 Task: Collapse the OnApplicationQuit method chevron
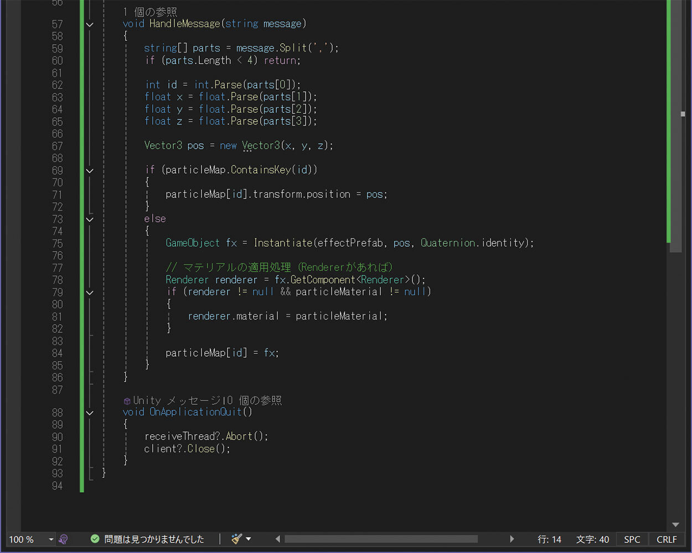pos(90,413)
